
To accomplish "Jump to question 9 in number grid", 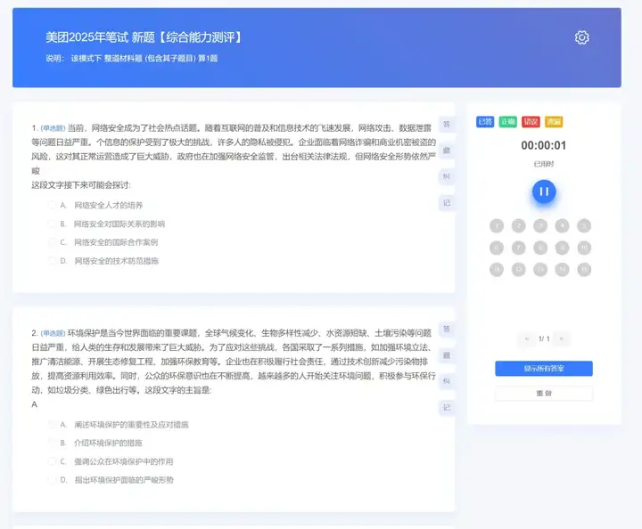I will click(x=562, y=248).
